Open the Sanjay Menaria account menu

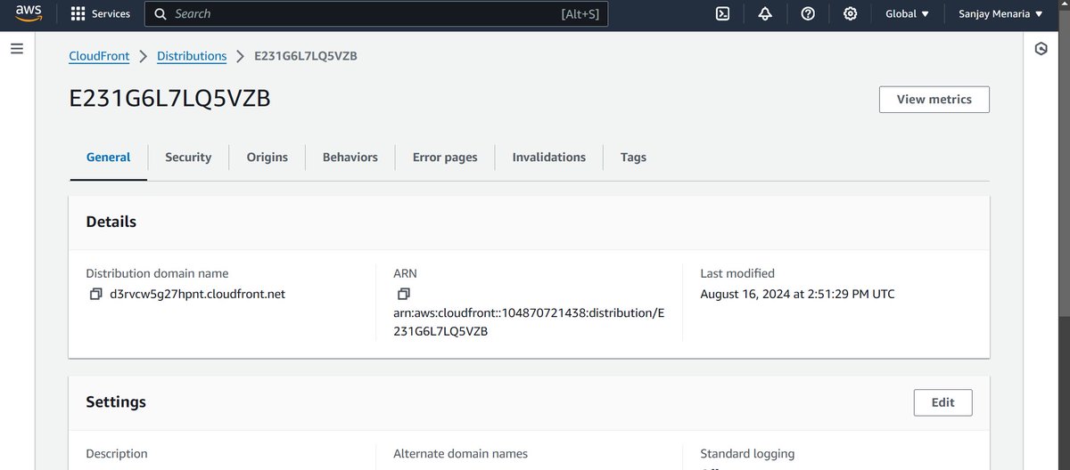tap(1000, 14)
